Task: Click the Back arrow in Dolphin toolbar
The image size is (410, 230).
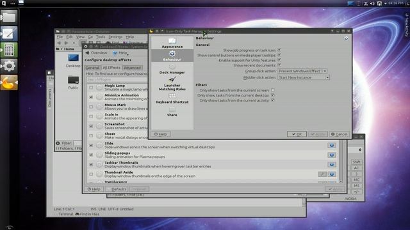Action: (59, 43)
